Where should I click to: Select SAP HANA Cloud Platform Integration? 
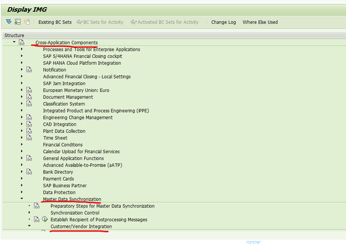tap(82, 63)
